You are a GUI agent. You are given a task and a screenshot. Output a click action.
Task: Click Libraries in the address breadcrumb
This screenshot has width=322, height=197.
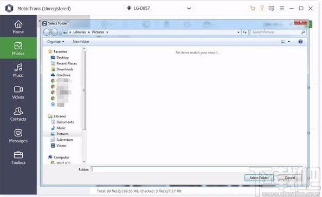80,32
